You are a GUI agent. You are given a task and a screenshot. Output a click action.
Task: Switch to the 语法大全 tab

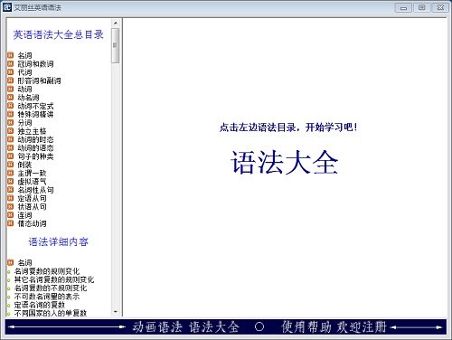[214, 327]
